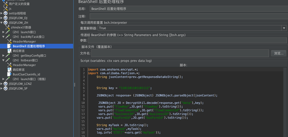The width and height of the screenshot is (288, 137).
Task: Click the pipette icon of backMyTask接口 sampler
Action: tap(8, 37)
